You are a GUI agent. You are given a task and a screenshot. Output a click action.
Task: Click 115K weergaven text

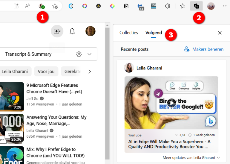40,104
